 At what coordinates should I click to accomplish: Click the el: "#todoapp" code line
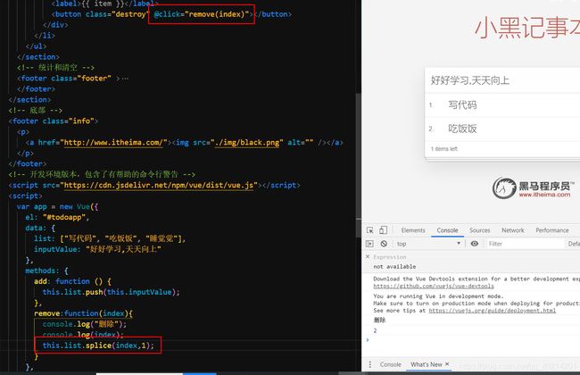coord(57,217)
